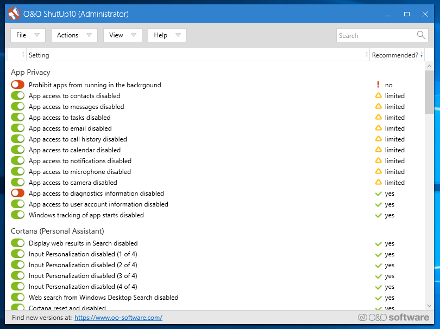Click the warning triangle for messages row
The width and height of the screenshot is (440, 329).
click(378, 106)
